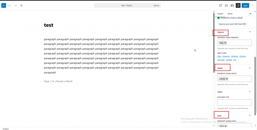The height and width of the screenshot is (130, 257).
Task: Remove the Latvija country tag
Action: coord(227,79)
